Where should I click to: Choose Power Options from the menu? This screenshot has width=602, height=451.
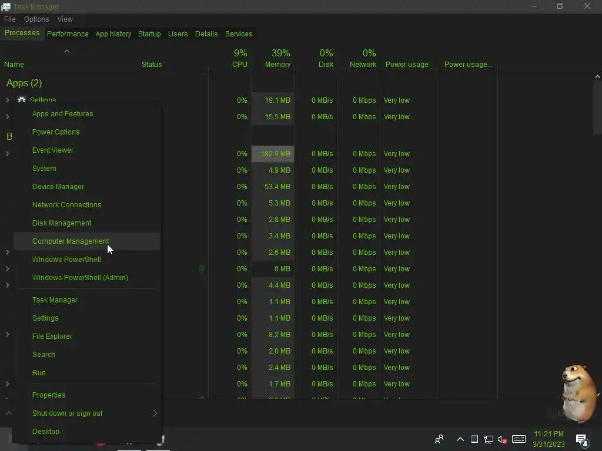[x=56, y=132]
